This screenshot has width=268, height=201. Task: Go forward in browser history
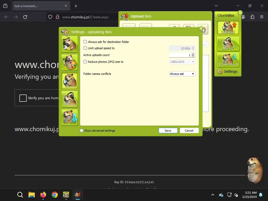pyautogui.click(x=16, y=17)
